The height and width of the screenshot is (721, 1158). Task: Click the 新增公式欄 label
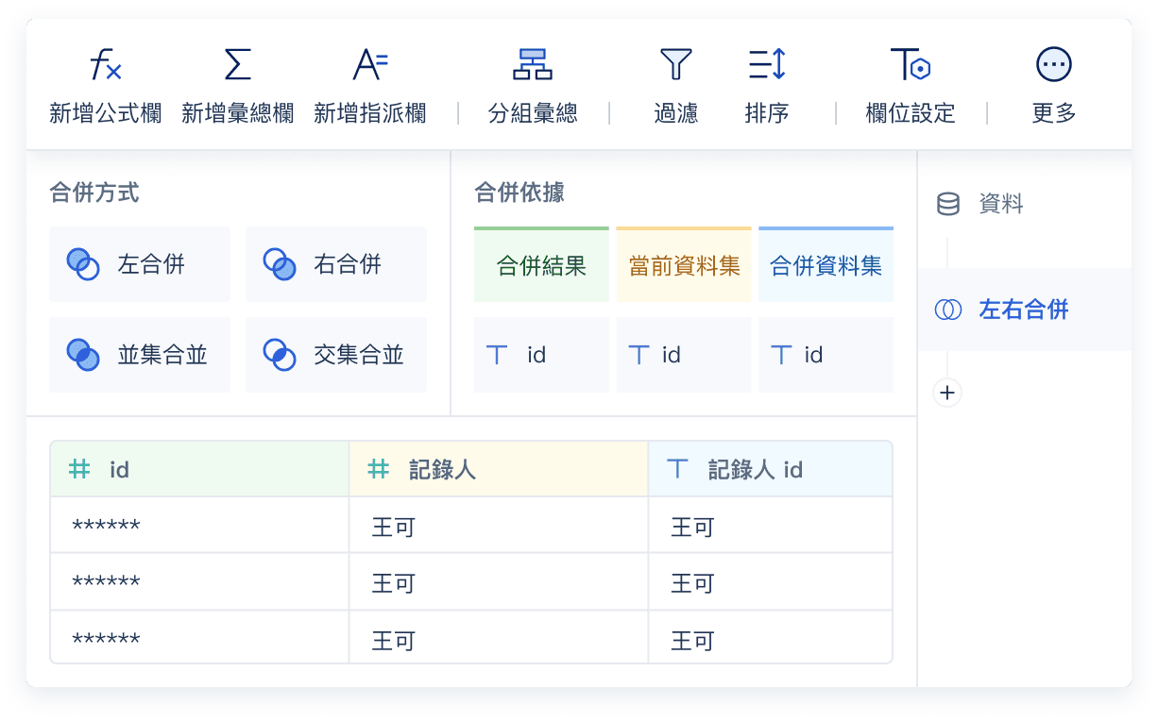(106, 114)
